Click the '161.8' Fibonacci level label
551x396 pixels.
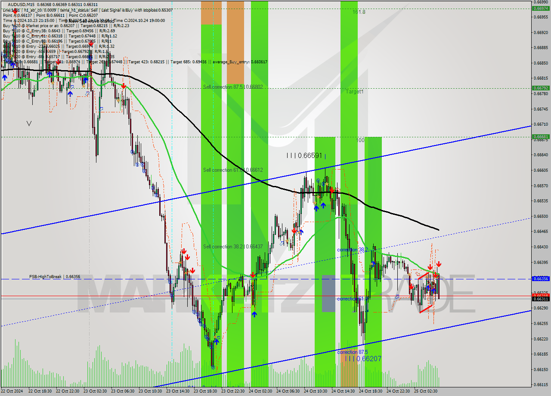(359, 12)
